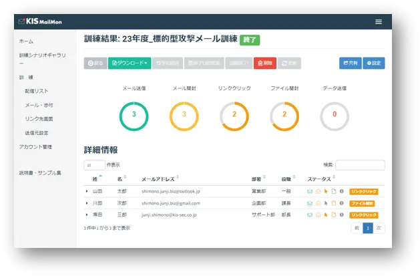The width and height of the screenshot is (420, 276).
Task: Select 訓練 in the sidebar
Action: coord(26,78)
